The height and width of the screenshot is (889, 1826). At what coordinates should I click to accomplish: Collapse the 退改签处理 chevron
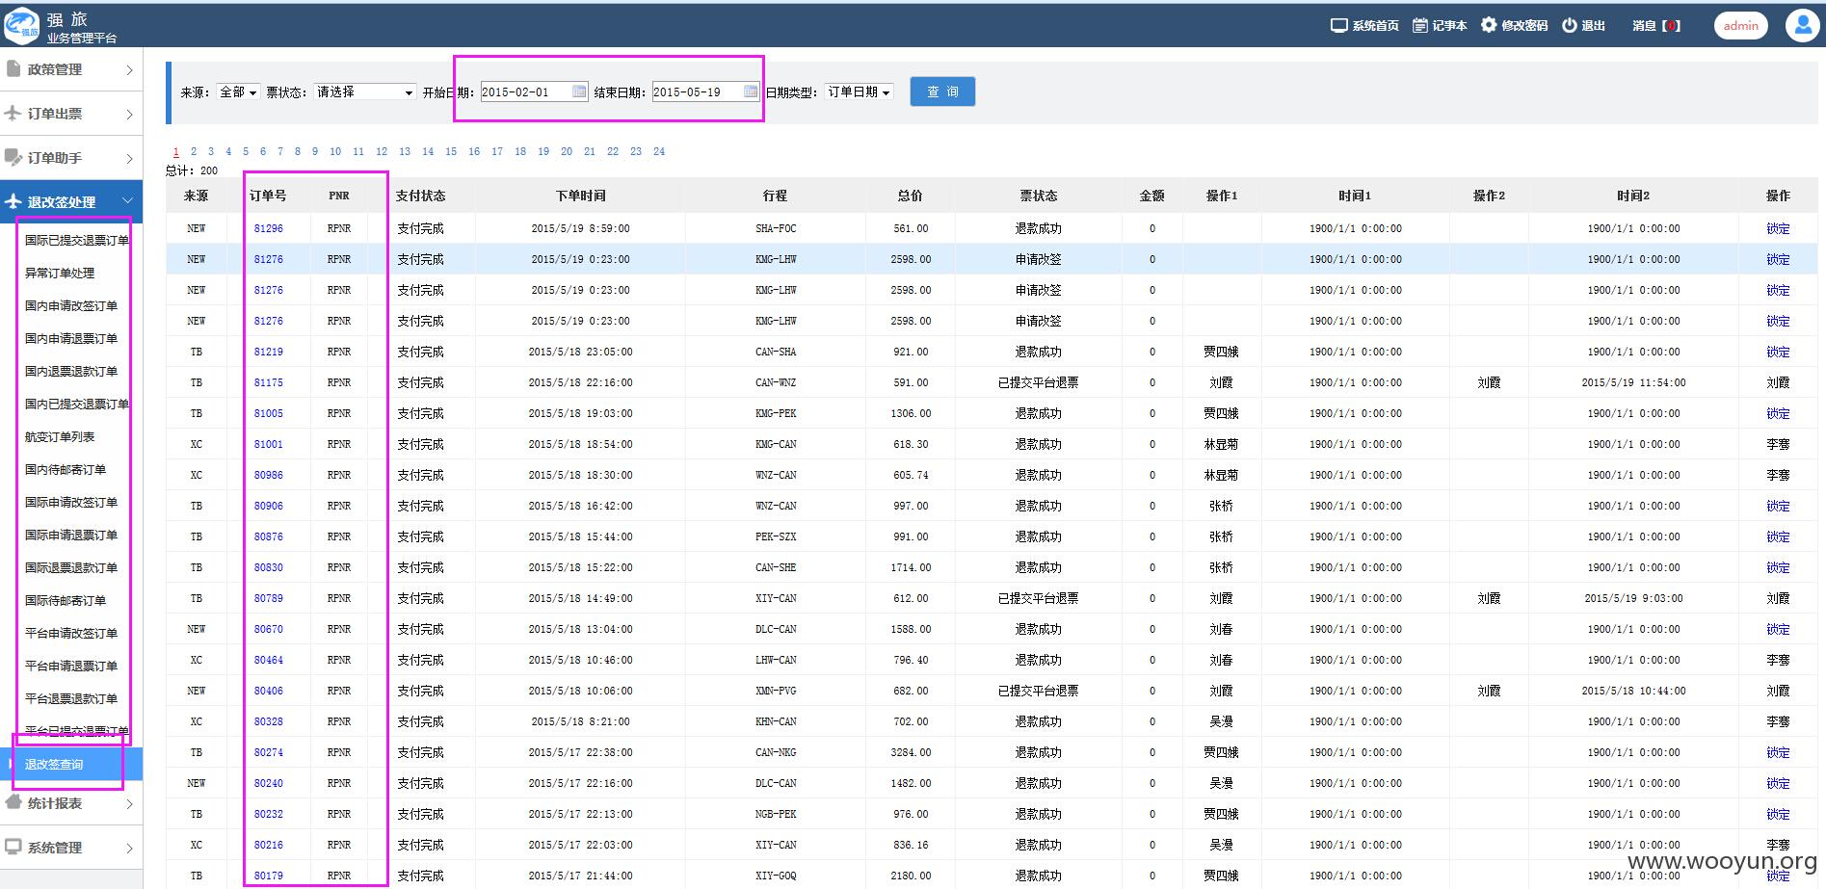point(128,201)
